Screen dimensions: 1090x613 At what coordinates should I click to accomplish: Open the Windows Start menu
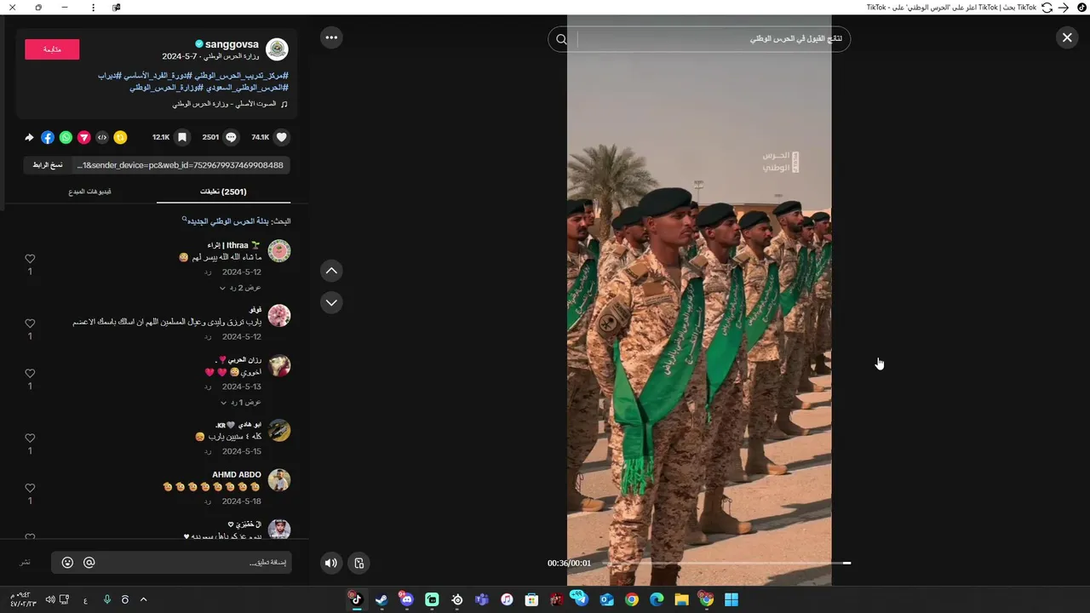click(731, 599)
